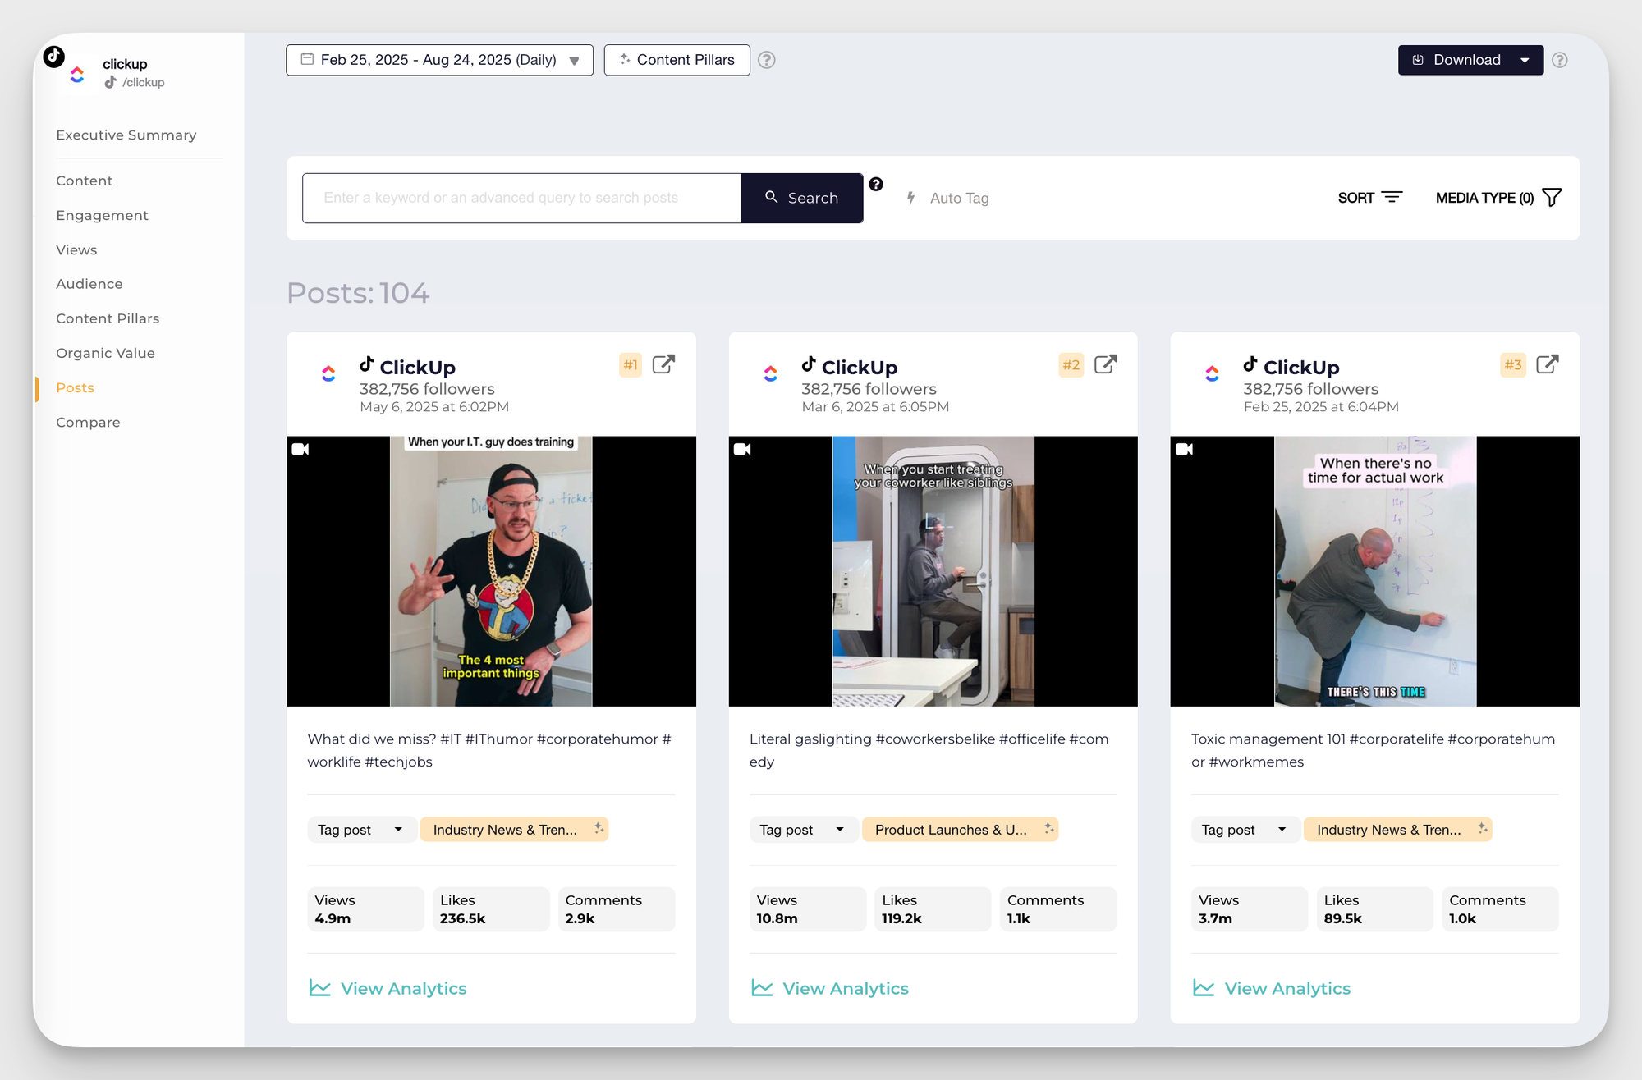Open the SORT filter lines icon
1642x1080 pixels.
[1392, 198]
